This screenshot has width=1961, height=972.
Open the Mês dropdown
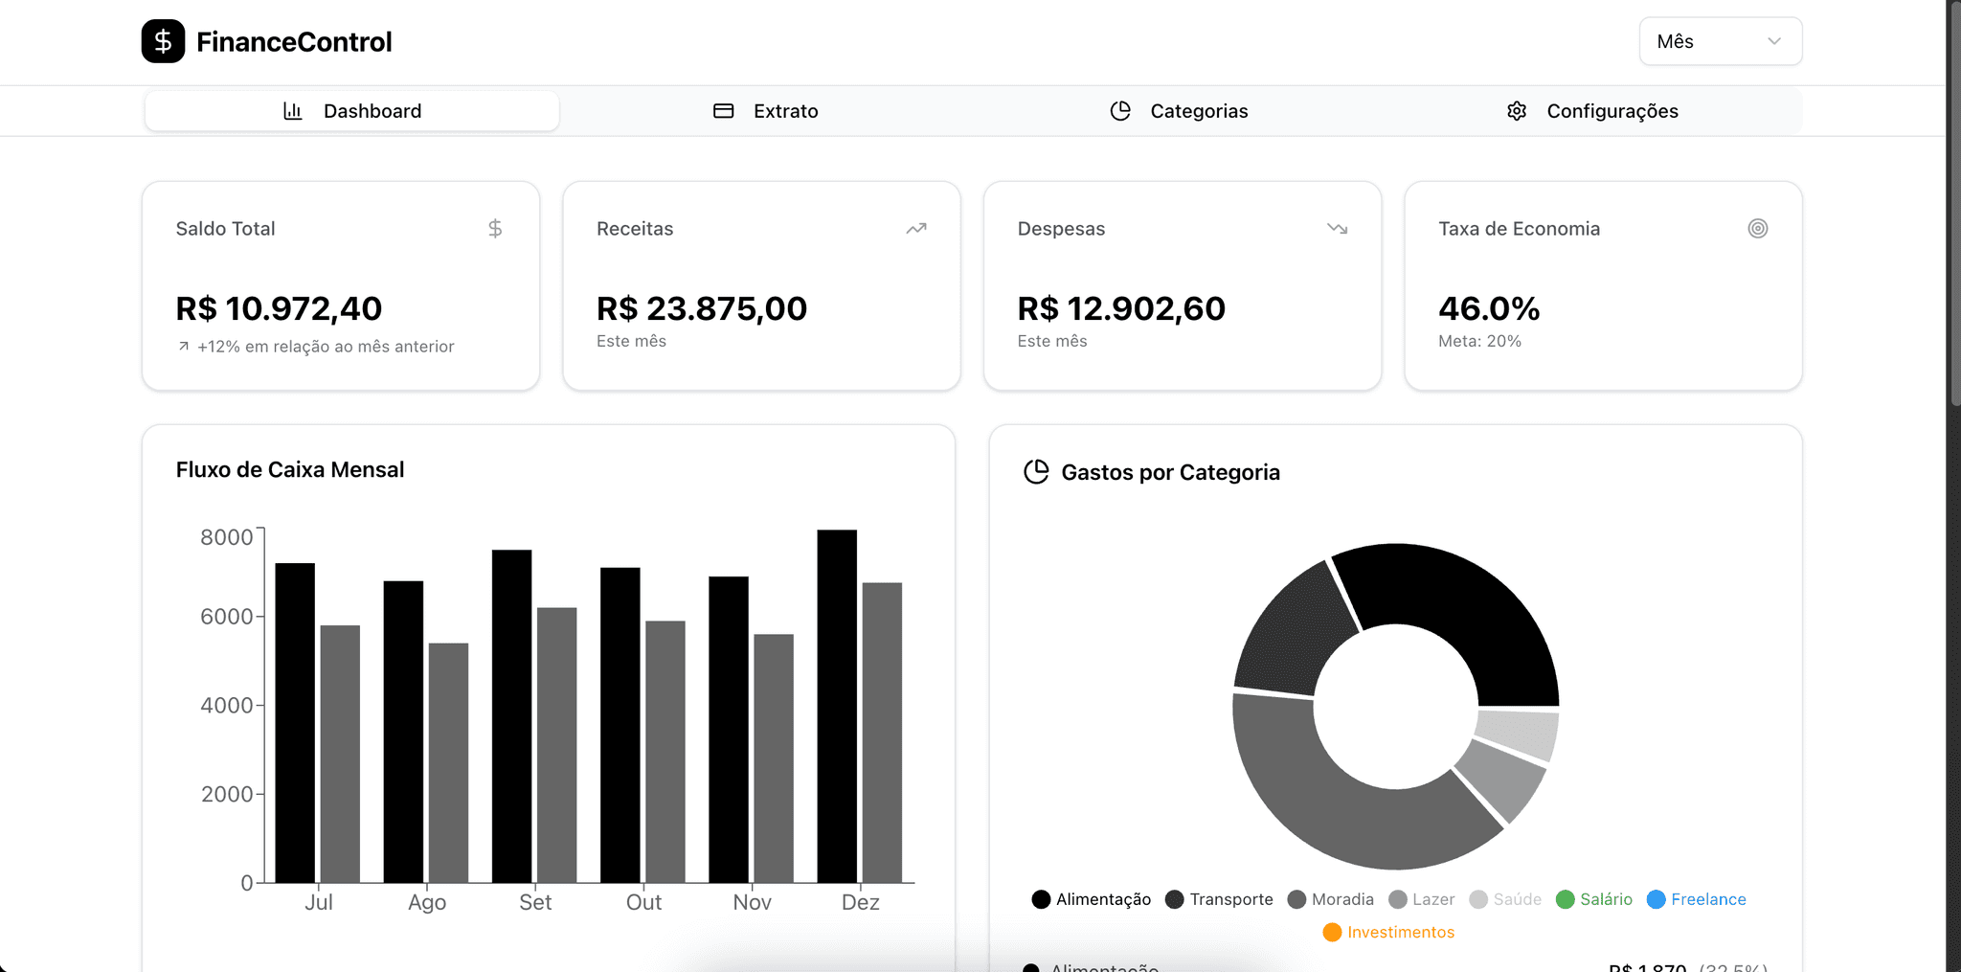[1719, 40]
